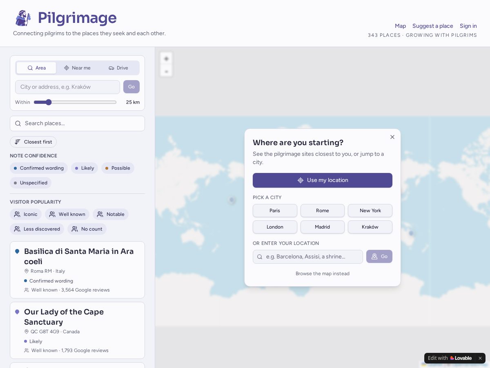Toggle the Unspecified confidence filter

pyautogui.click(x=31, y=183)
